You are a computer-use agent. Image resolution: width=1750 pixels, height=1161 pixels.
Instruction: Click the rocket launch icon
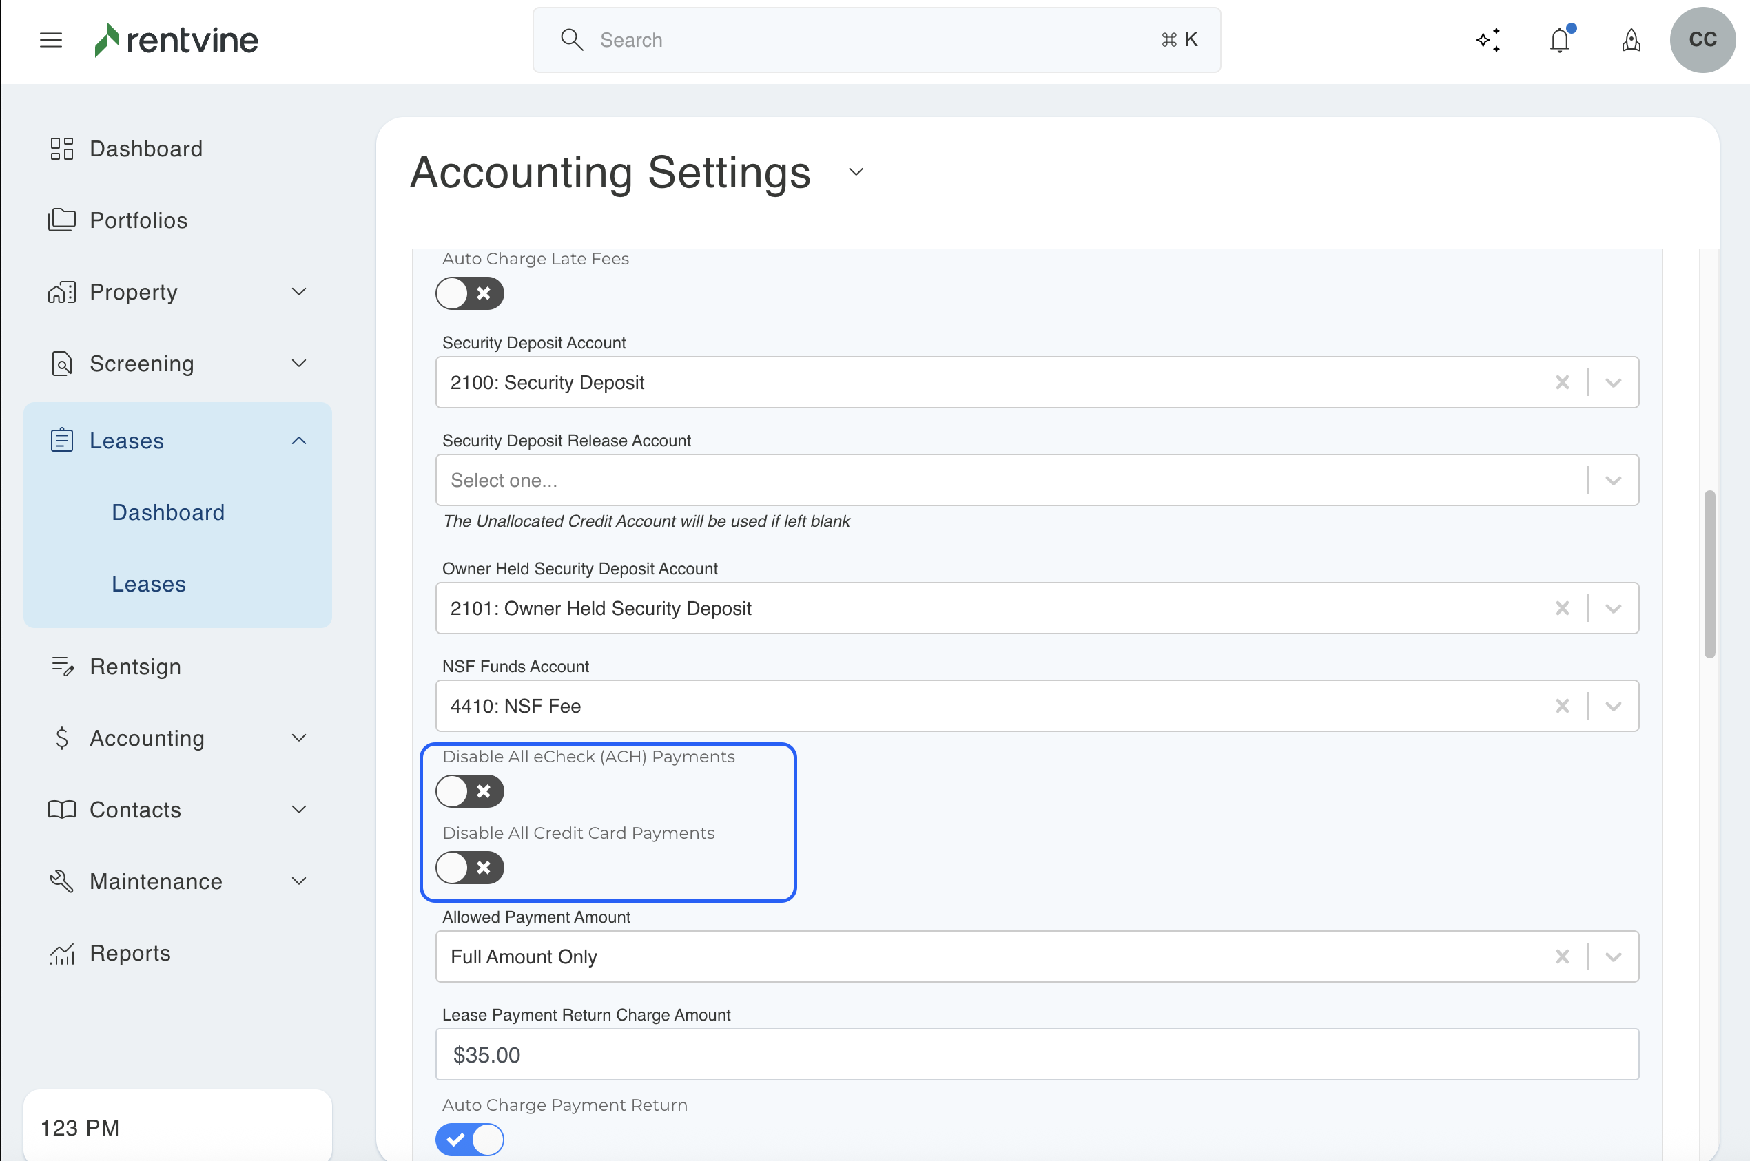point(1631,40)
